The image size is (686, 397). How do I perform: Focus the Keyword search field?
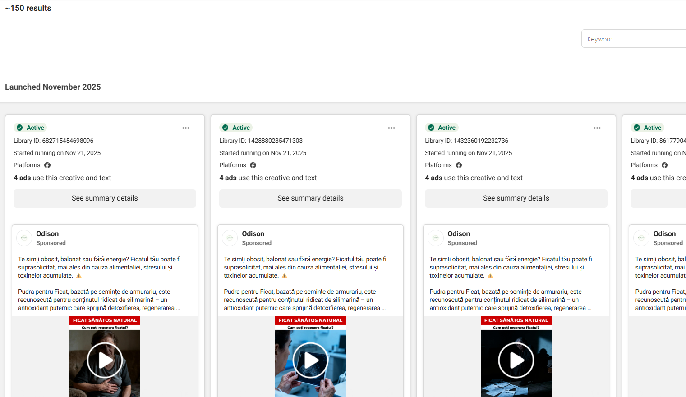pyautogui.click(x=634, y=39)
